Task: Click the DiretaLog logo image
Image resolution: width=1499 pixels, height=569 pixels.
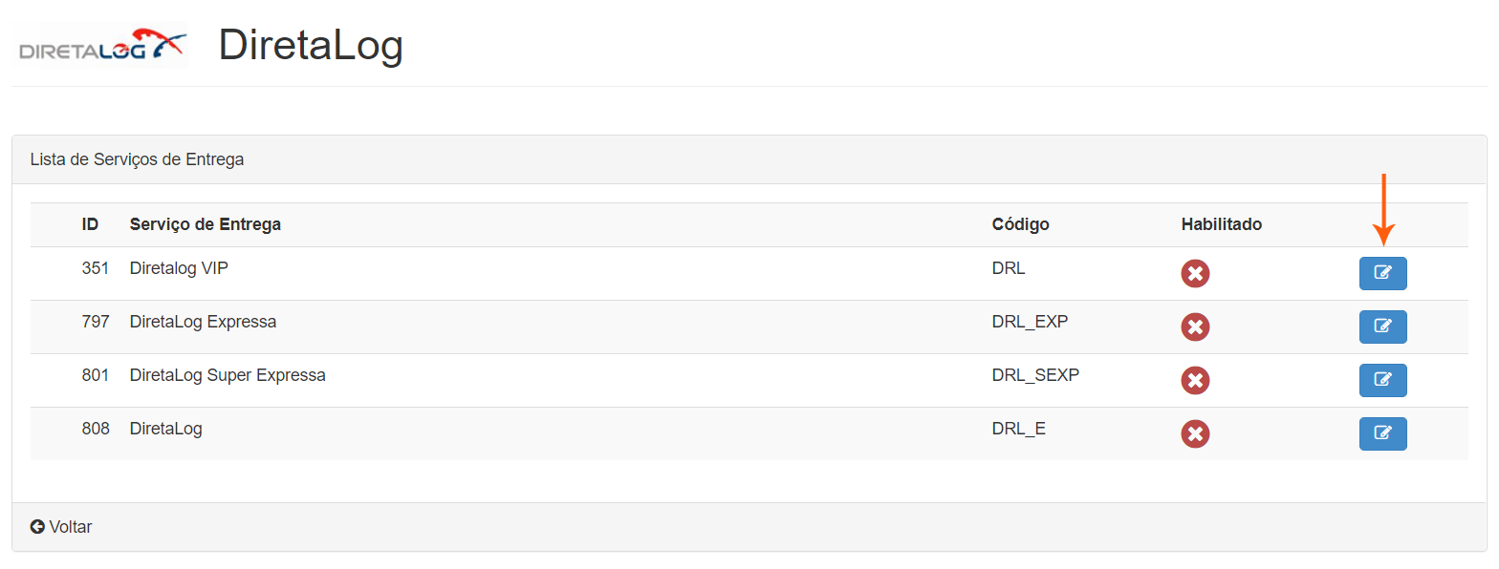Action: (101, 46)
